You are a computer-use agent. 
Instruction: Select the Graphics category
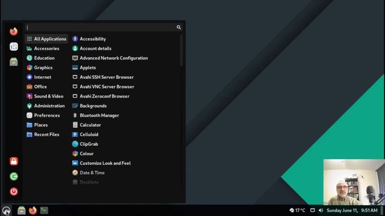[x=46, y=68]
